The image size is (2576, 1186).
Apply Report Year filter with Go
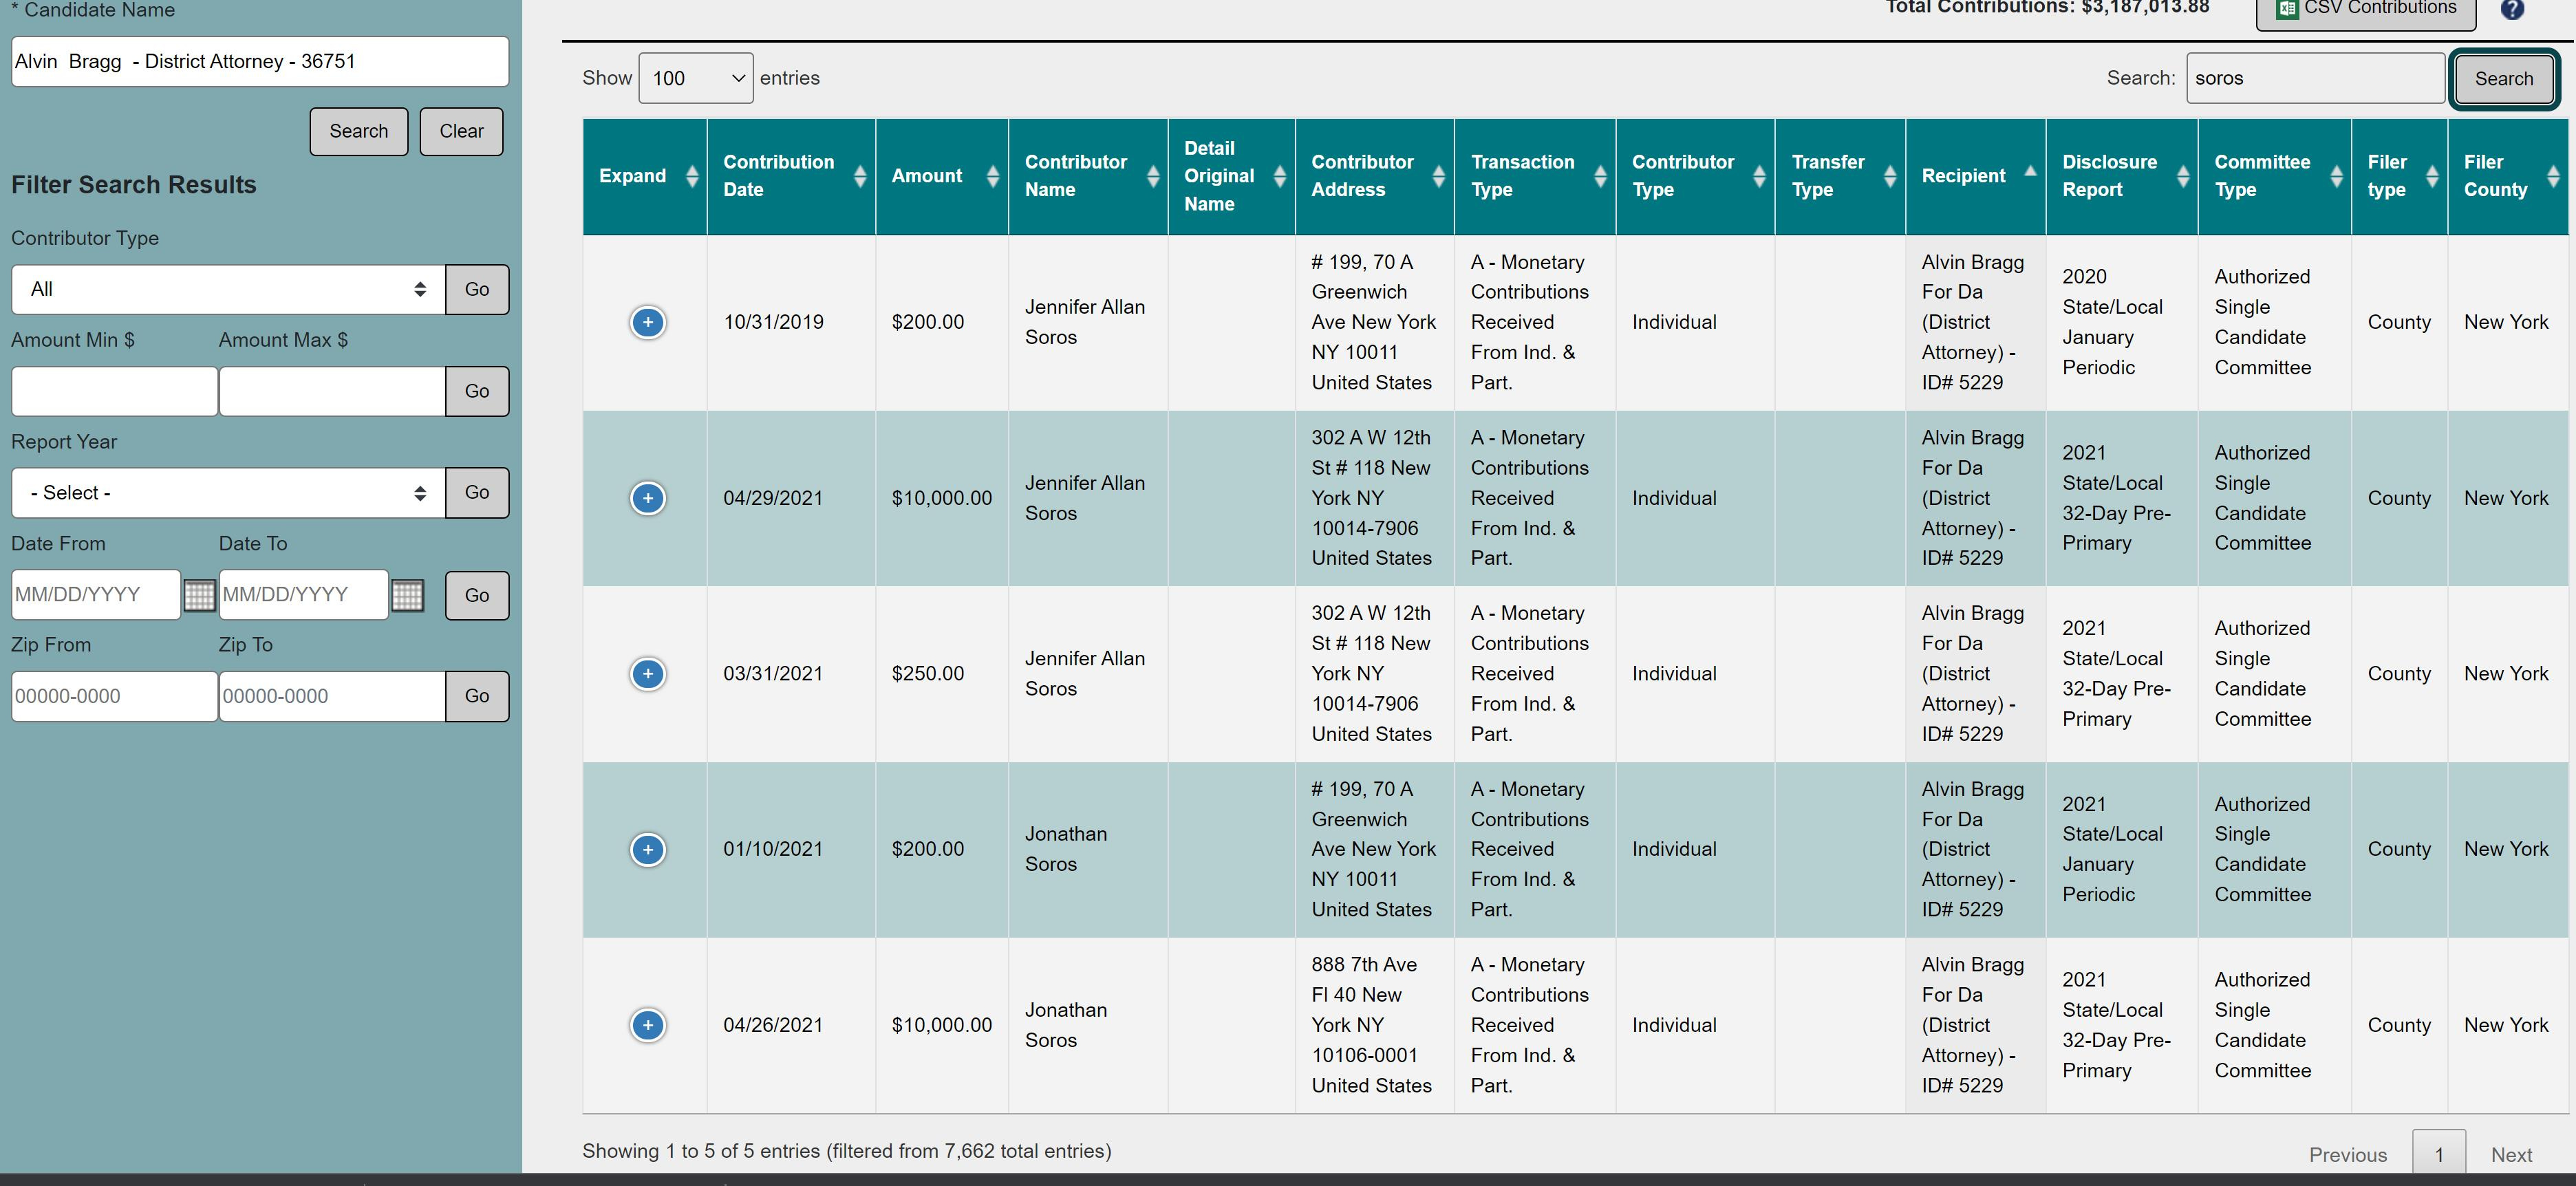coord(477,493)
